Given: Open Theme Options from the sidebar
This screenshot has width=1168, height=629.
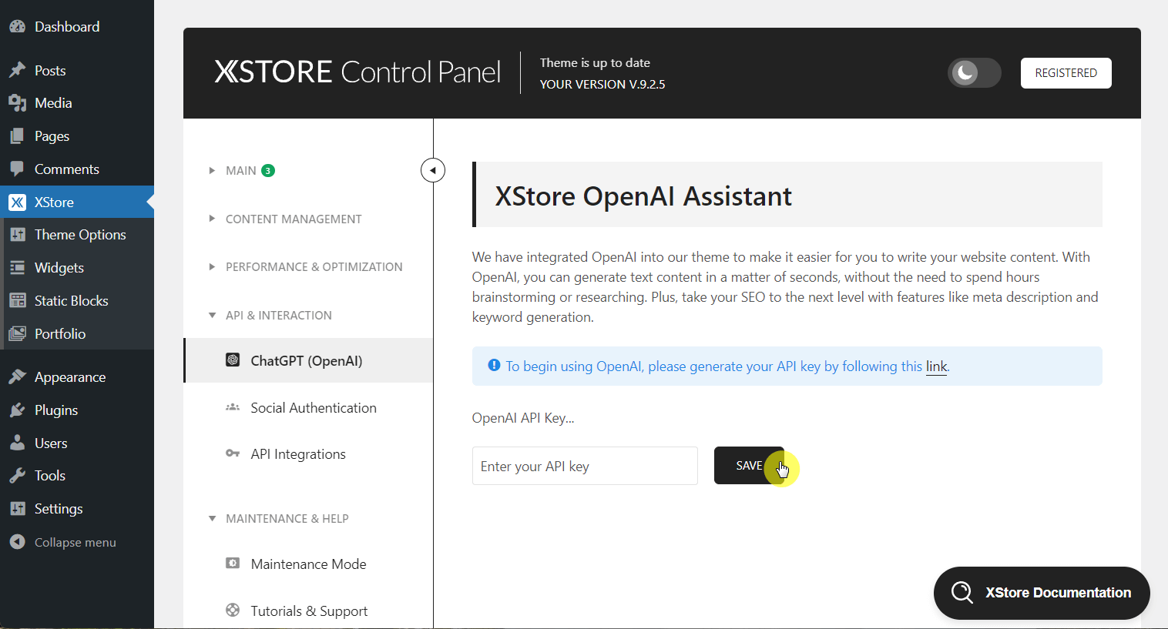Looking at the screenshot, I should click(79, 234).
